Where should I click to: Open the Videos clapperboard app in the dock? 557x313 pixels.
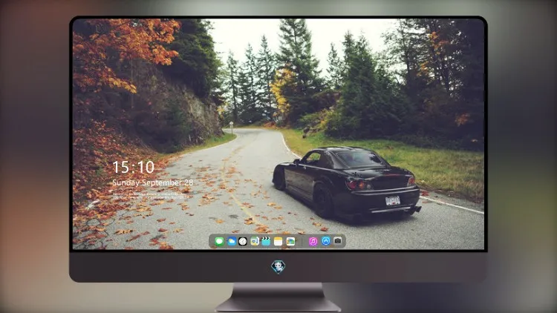(266, 241)
